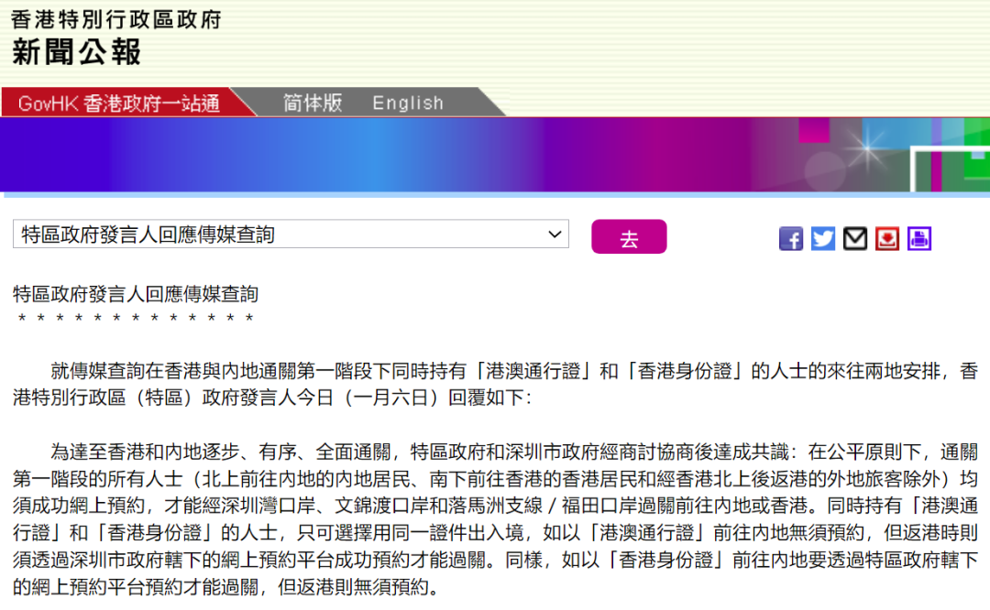Select the combo box showing the press release title
This screenshot has height=610, width=990.
click(x=291, y=234)
